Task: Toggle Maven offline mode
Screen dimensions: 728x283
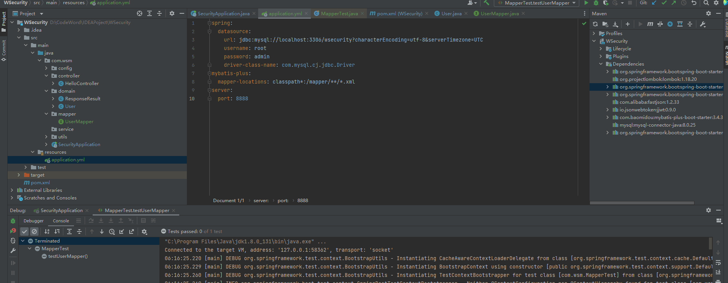Action: [660, 24]
